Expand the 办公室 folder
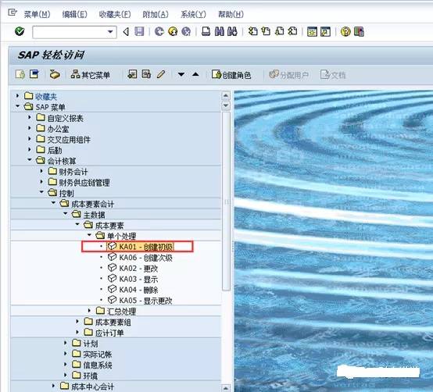The height and width of the screenshot is (392, 433). (x=29, y=128)
